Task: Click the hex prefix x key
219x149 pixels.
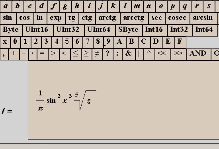Action: pyautogui.click(x=5, y=43)
